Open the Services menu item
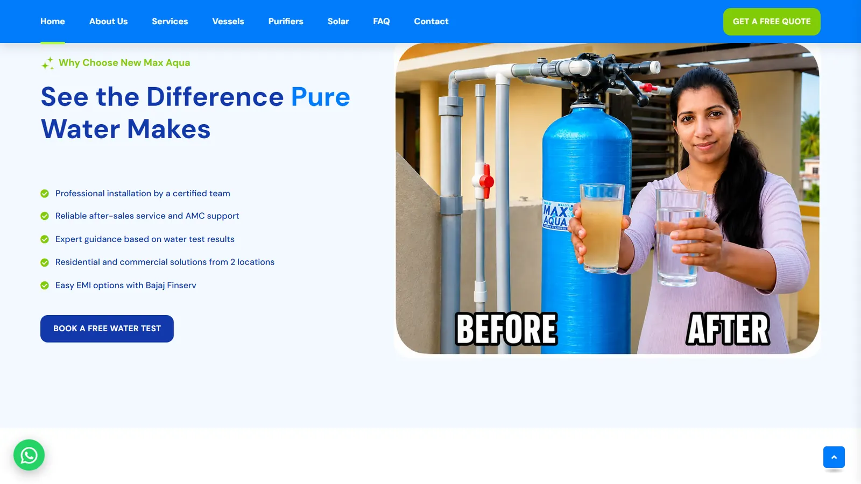Viewport: 861px width, 484px height. point(170,22)
